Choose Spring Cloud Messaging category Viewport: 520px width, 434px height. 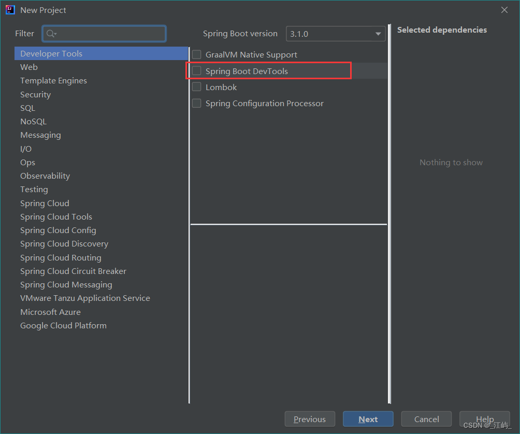click(x=101, y=284)
